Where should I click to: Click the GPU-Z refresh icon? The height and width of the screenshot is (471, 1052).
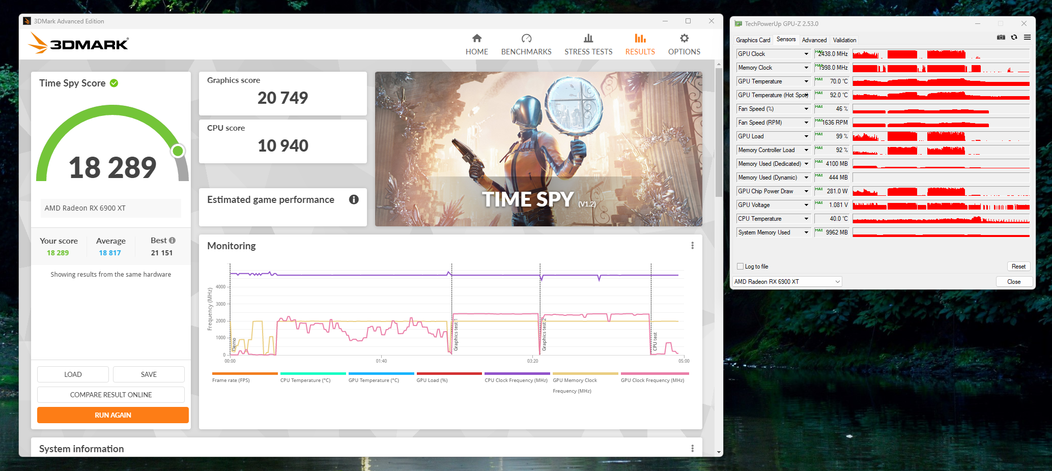(x=1014, y=37)
